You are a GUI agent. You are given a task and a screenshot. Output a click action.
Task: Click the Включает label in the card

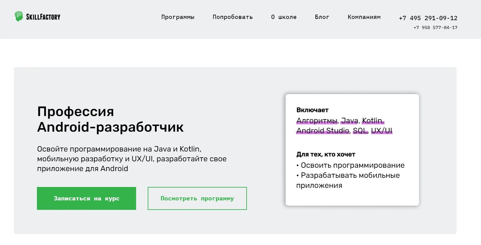coord(312,110)
